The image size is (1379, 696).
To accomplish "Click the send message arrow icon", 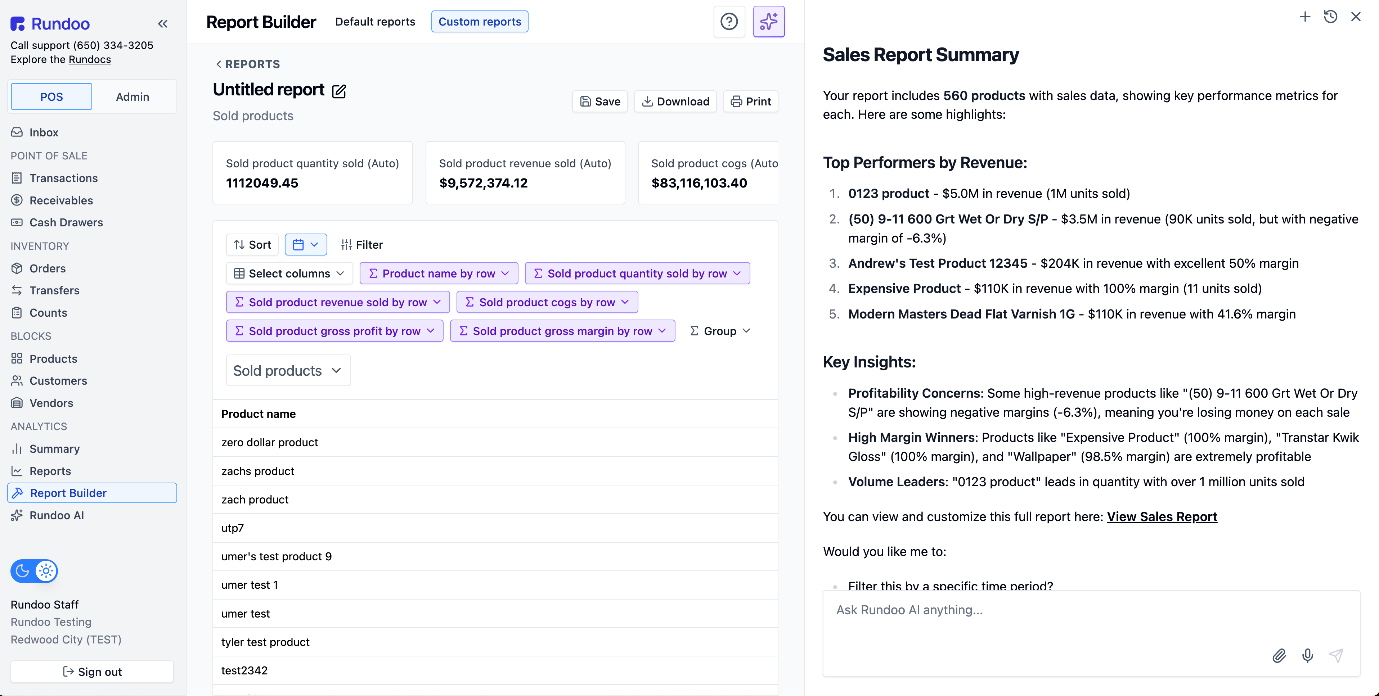I will [1336, 655].
